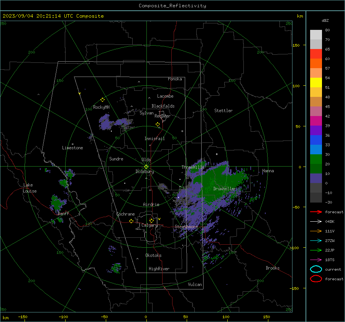Click the Calgary city label
Screen dimensions: 345x322
pos(149,225)
